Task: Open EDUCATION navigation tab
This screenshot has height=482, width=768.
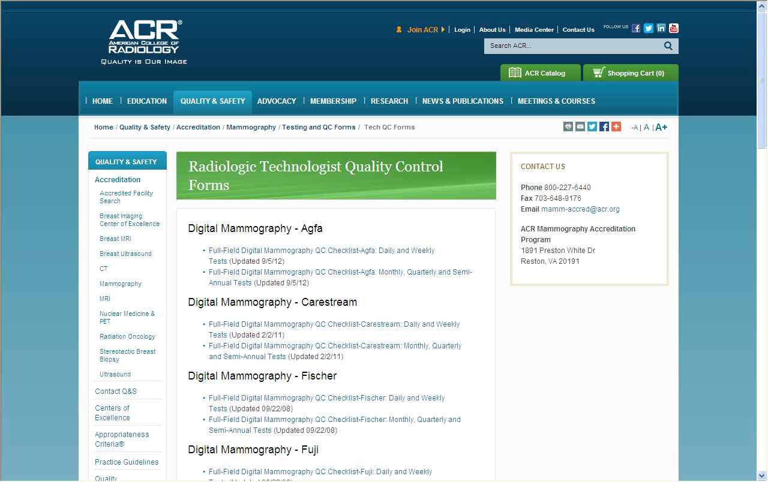Action: pyautogui.click(x=147, y=101)
